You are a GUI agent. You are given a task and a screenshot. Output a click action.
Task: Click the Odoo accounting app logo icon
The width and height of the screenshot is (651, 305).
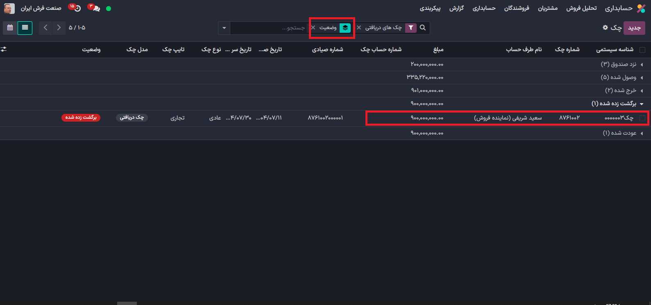[641, 9]
